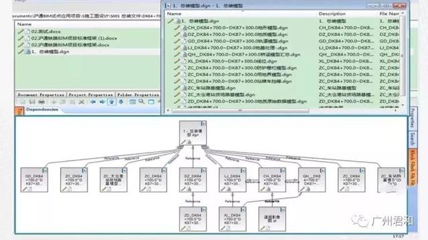This screenshot has width=428, height=240.
Task: Click the down arrow of the vertical scrollbar
Action: [x=403, y=105]
